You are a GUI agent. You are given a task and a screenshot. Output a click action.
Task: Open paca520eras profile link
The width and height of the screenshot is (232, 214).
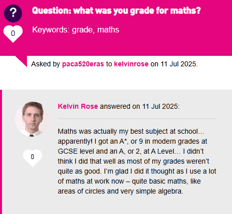pos(83,64)
